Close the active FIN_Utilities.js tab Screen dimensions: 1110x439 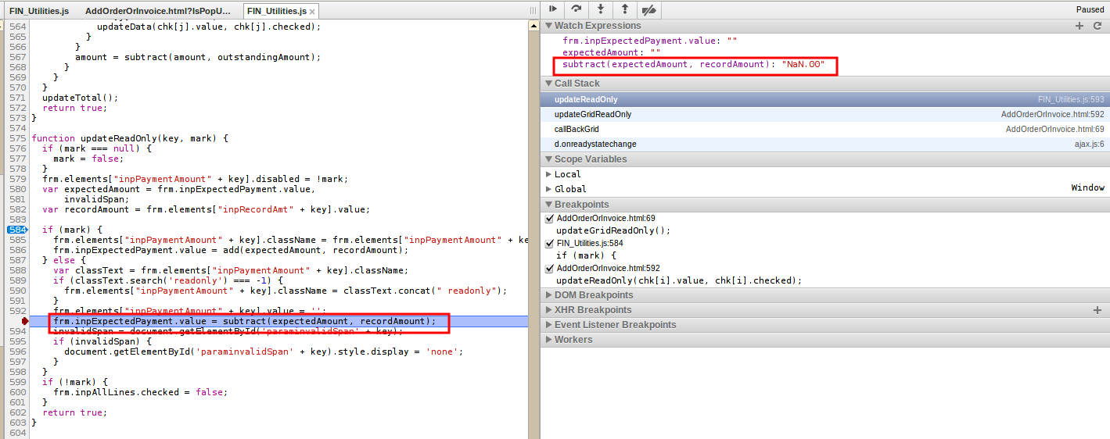click(x=312, y=12)
